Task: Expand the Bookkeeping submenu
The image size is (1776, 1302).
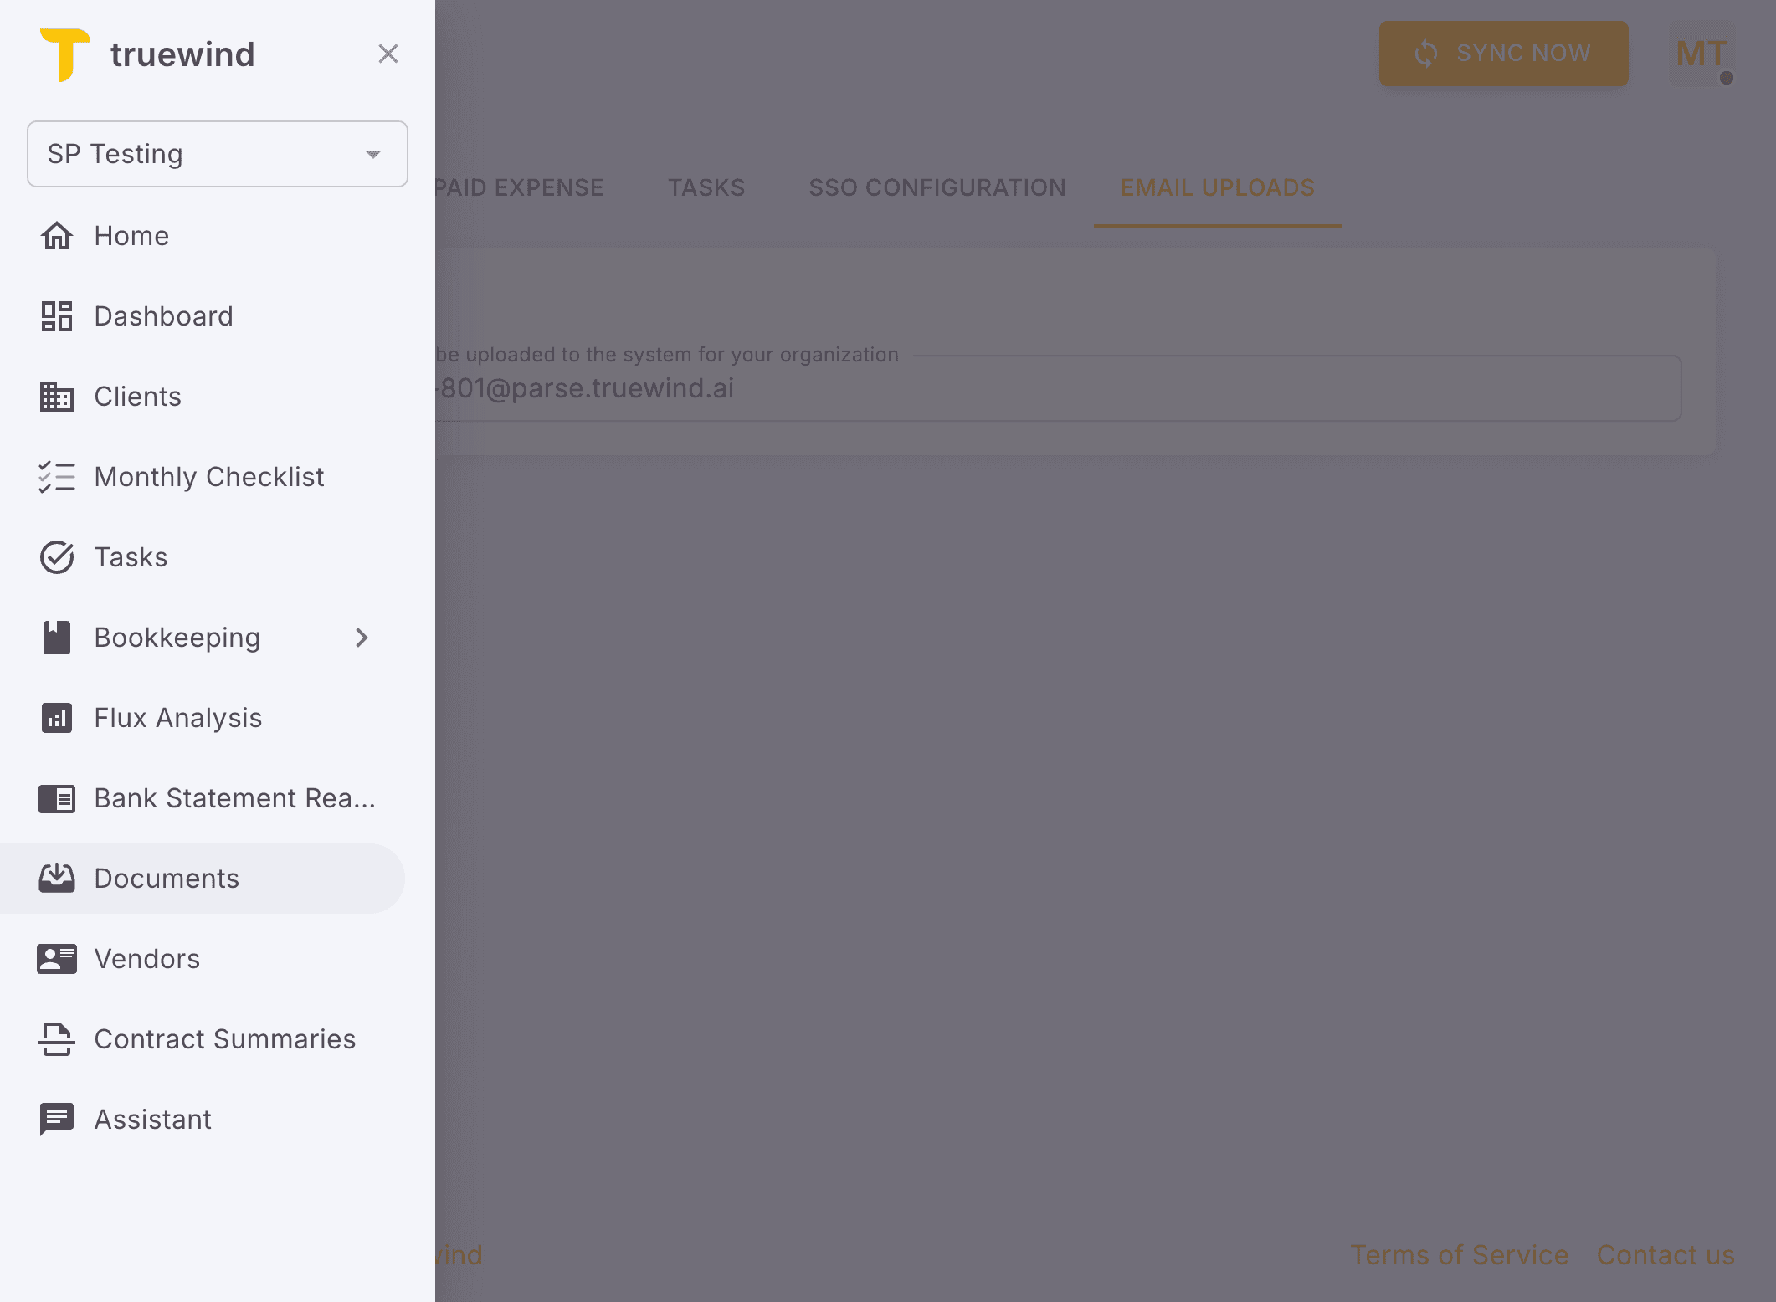Action: [362, 638]
